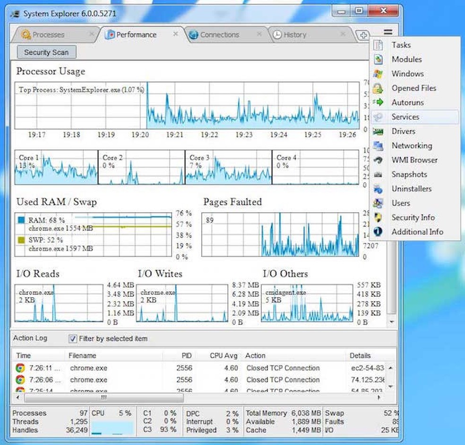
Task: Select the Autoruns entry
Action: tap(406, 102)
